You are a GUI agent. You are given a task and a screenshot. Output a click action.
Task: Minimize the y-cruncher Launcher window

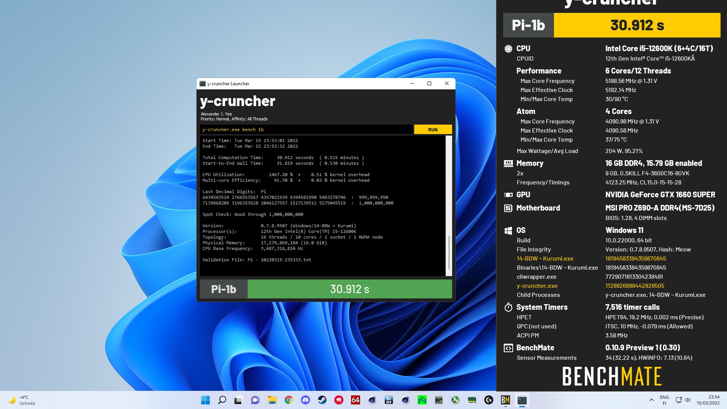[412, 84]
